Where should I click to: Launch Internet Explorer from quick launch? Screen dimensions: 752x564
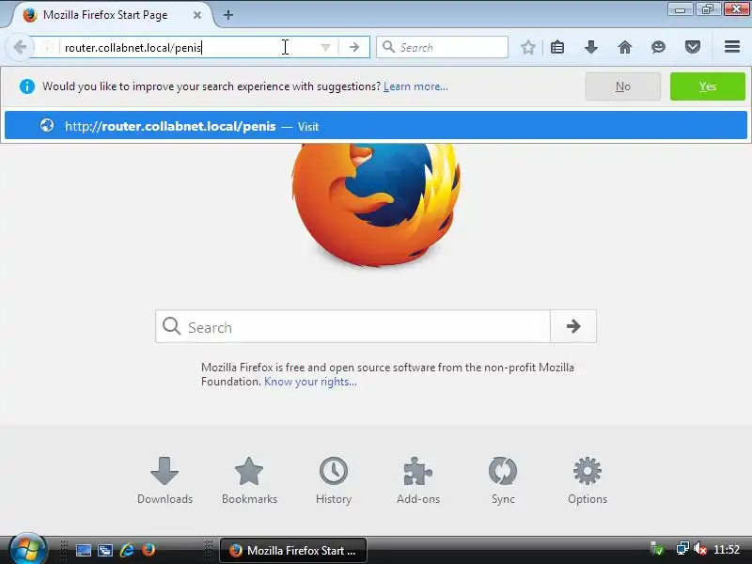point(127,550)
